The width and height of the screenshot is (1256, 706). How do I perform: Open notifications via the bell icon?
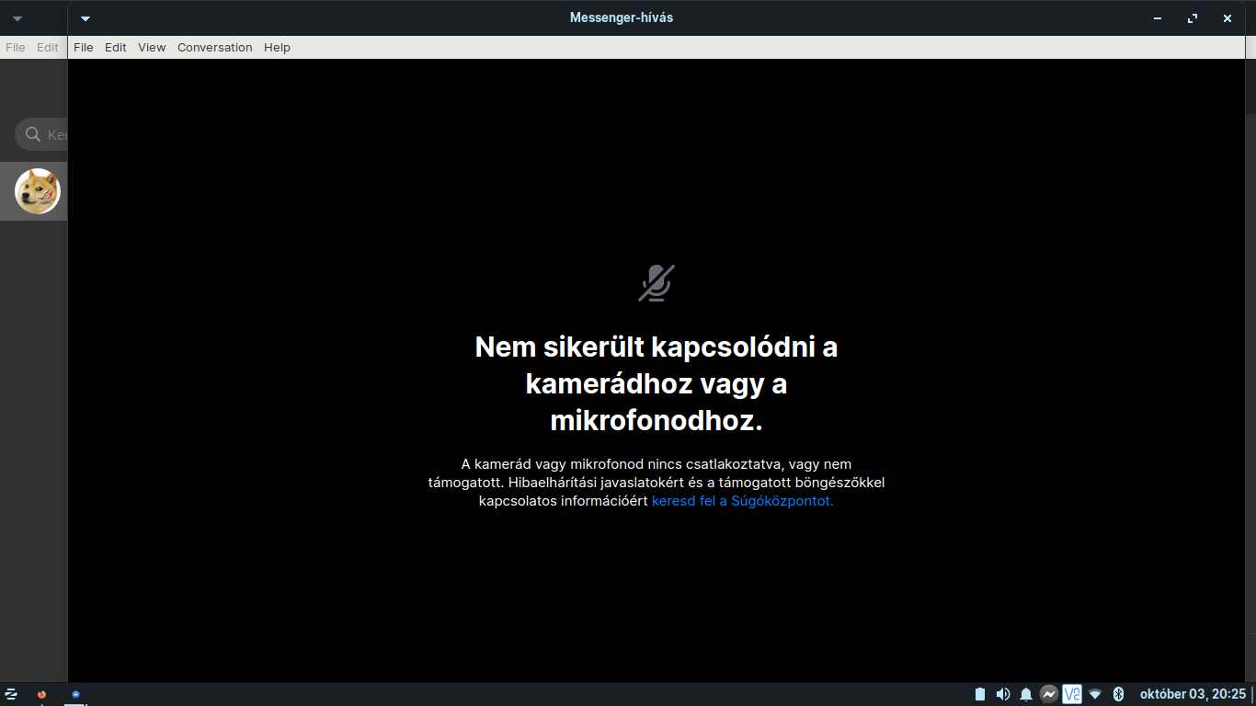1026,693
